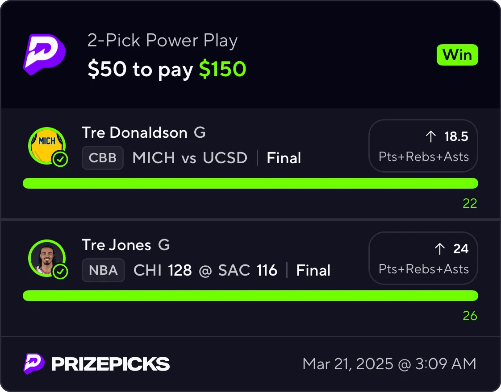Click the Tre Donaldson player name
Viewport: 501px width, 392px height.
tap(134, 132)
